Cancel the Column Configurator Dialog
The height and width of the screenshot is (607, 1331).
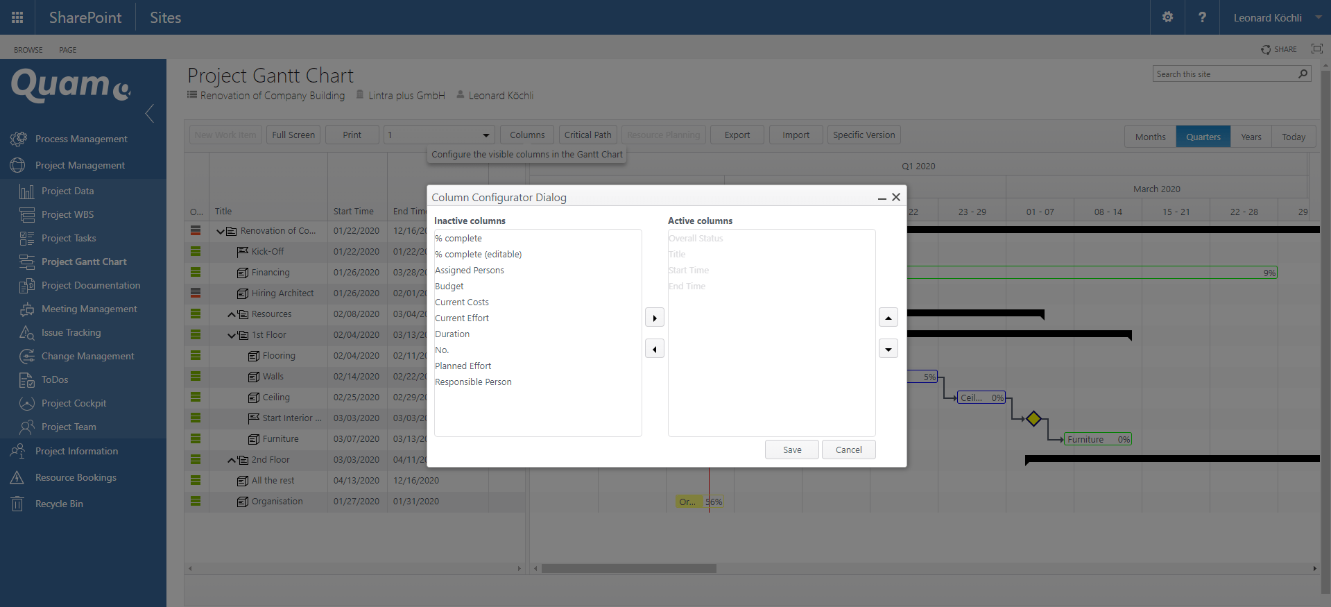click(x=848, y=450)
